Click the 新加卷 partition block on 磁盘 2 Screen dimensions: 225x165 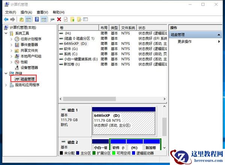click(151, 145)
